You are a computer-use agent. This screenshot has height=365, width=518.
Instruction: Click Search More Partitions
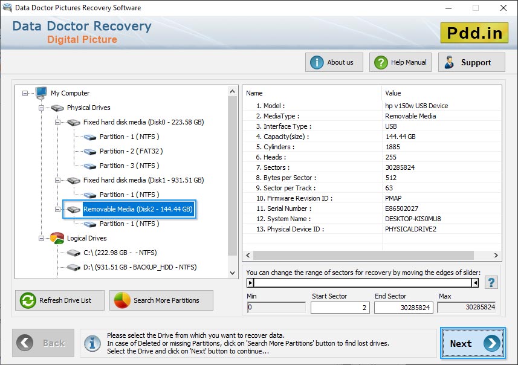tap(161, 300)
